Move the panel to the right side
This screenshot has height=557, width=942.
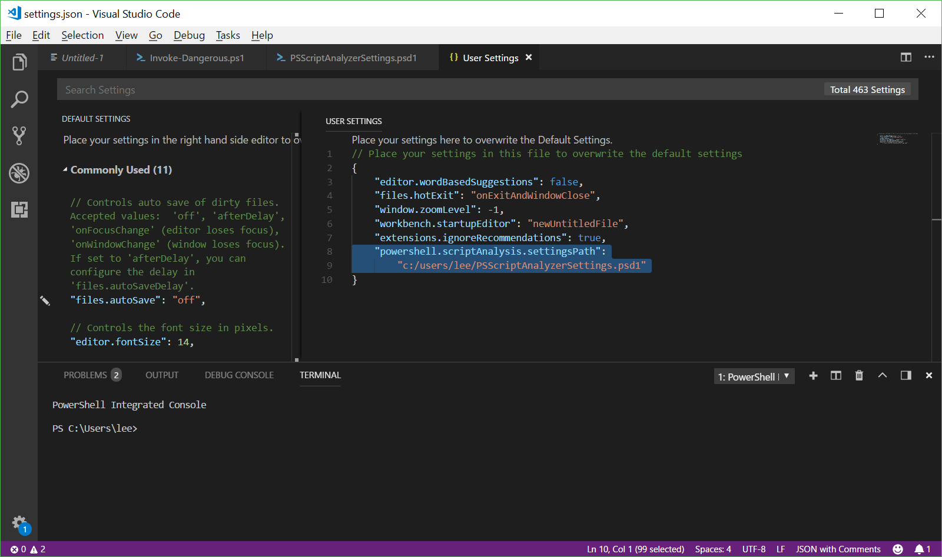[906, 375]
